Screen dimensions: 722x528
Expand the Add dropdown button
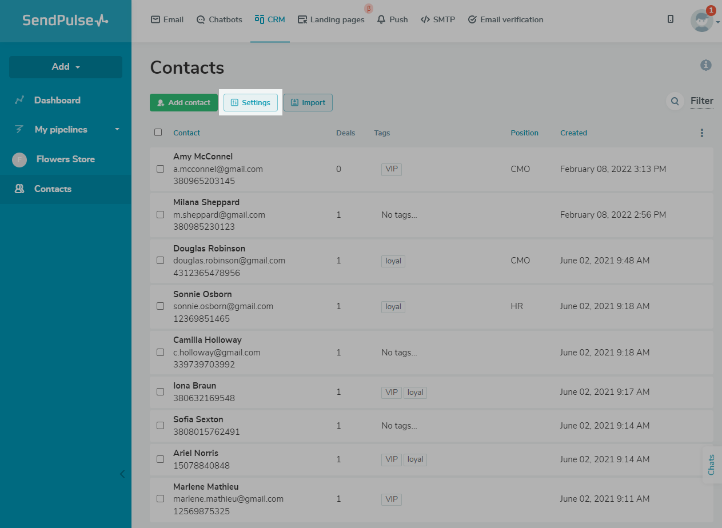(x=66, y=67)
